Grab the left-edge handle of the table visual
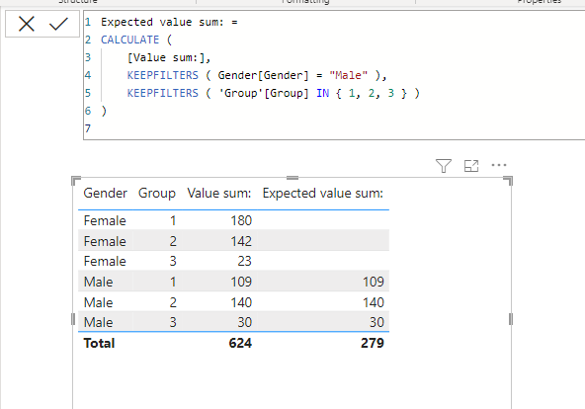 point(73,319)
